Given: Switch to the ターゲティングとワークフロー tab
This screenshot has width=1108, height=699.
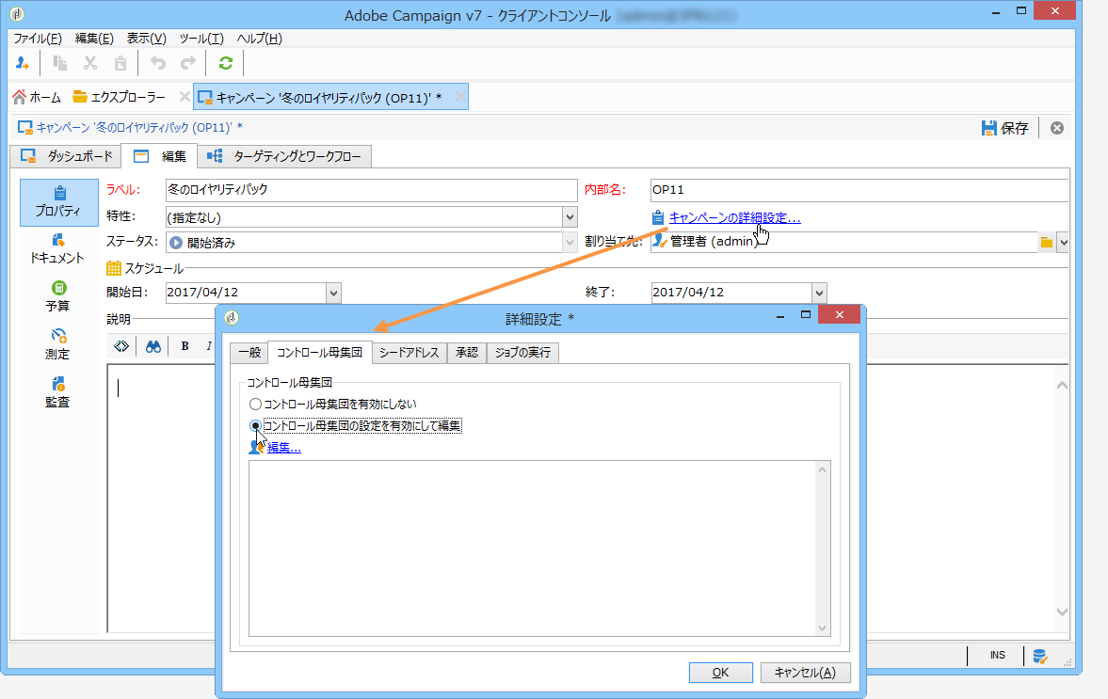Looking at the screenshot, I should coord(284,156).
